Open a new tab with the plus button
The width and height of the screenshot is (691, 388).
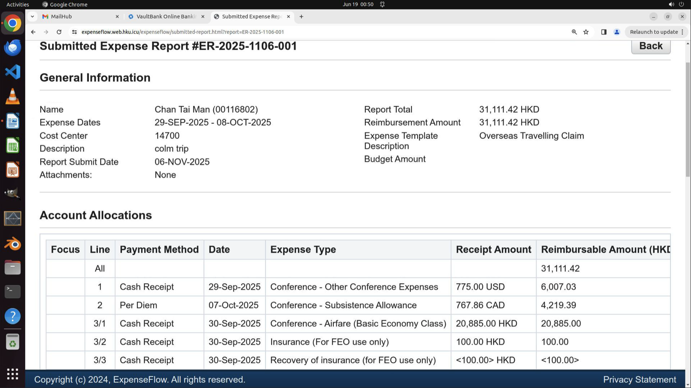(x=301, y=16)
